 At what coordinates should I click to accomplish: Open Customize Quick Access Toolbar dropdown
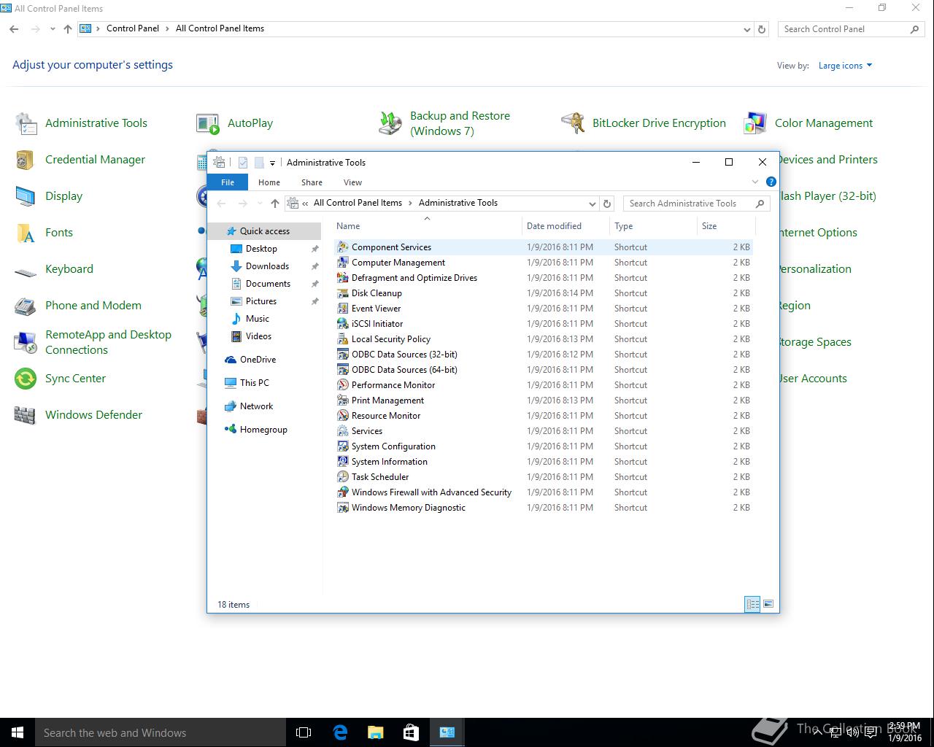point(272,163)
